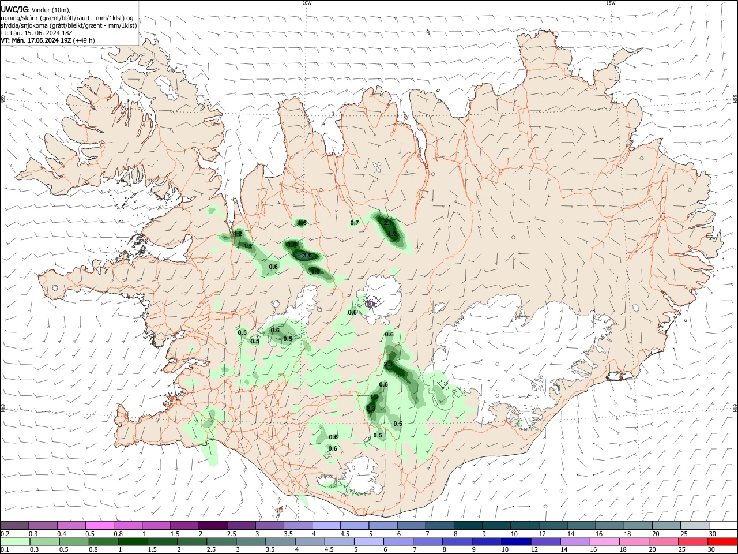This screenshot has width=738, height=554.
Task: Click the header line starting 'rigning/skúrir'
Action: 67,18
